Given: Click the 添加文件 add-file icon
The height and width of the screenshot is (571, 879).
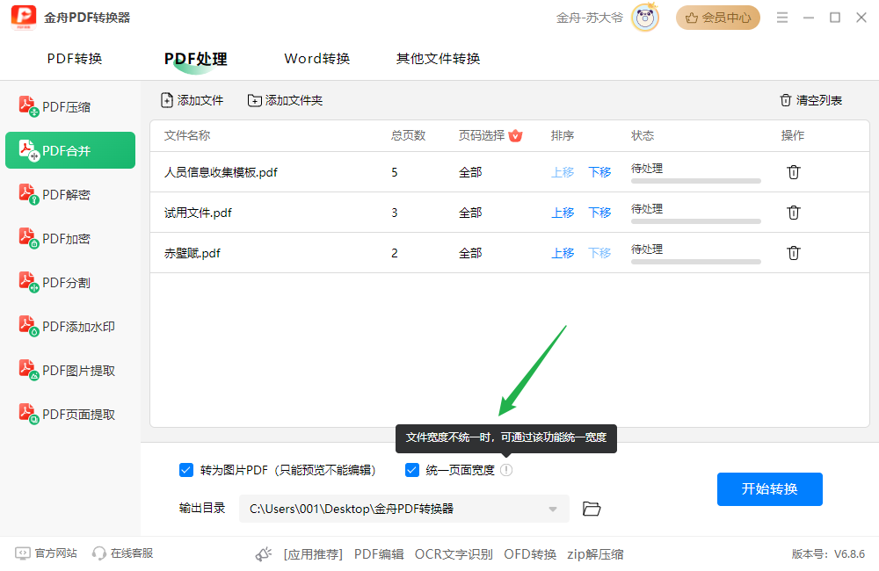Looking at the screenshot, I should [167, 100].
